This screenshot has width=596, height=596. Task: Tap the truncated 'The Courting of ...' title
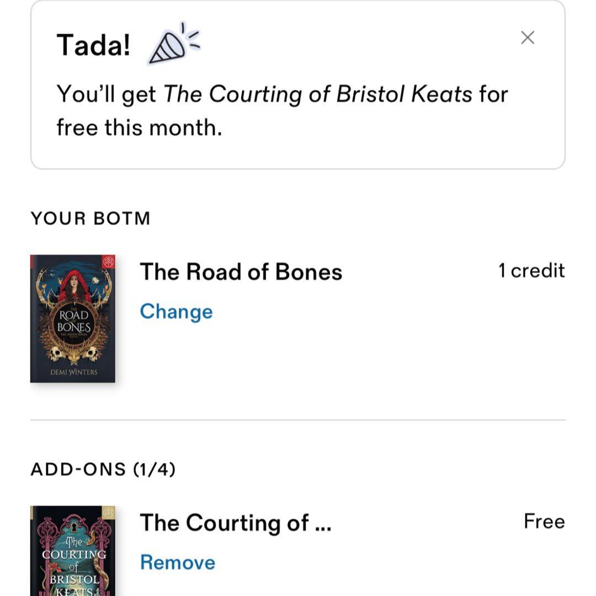coord(235,523)
